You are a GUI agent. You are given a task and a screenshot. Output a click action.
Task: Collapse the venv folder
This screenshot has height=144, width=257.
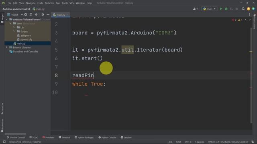10,23
